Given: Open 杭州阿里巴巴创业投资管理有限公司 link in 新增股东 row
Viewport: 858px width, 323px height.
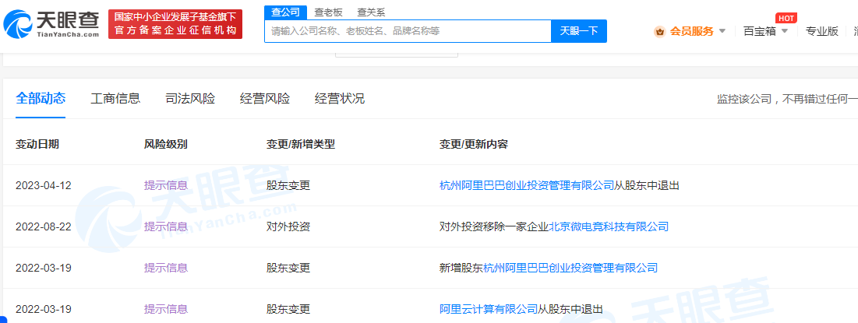Looking at the screenshot, I should point(570,268).
